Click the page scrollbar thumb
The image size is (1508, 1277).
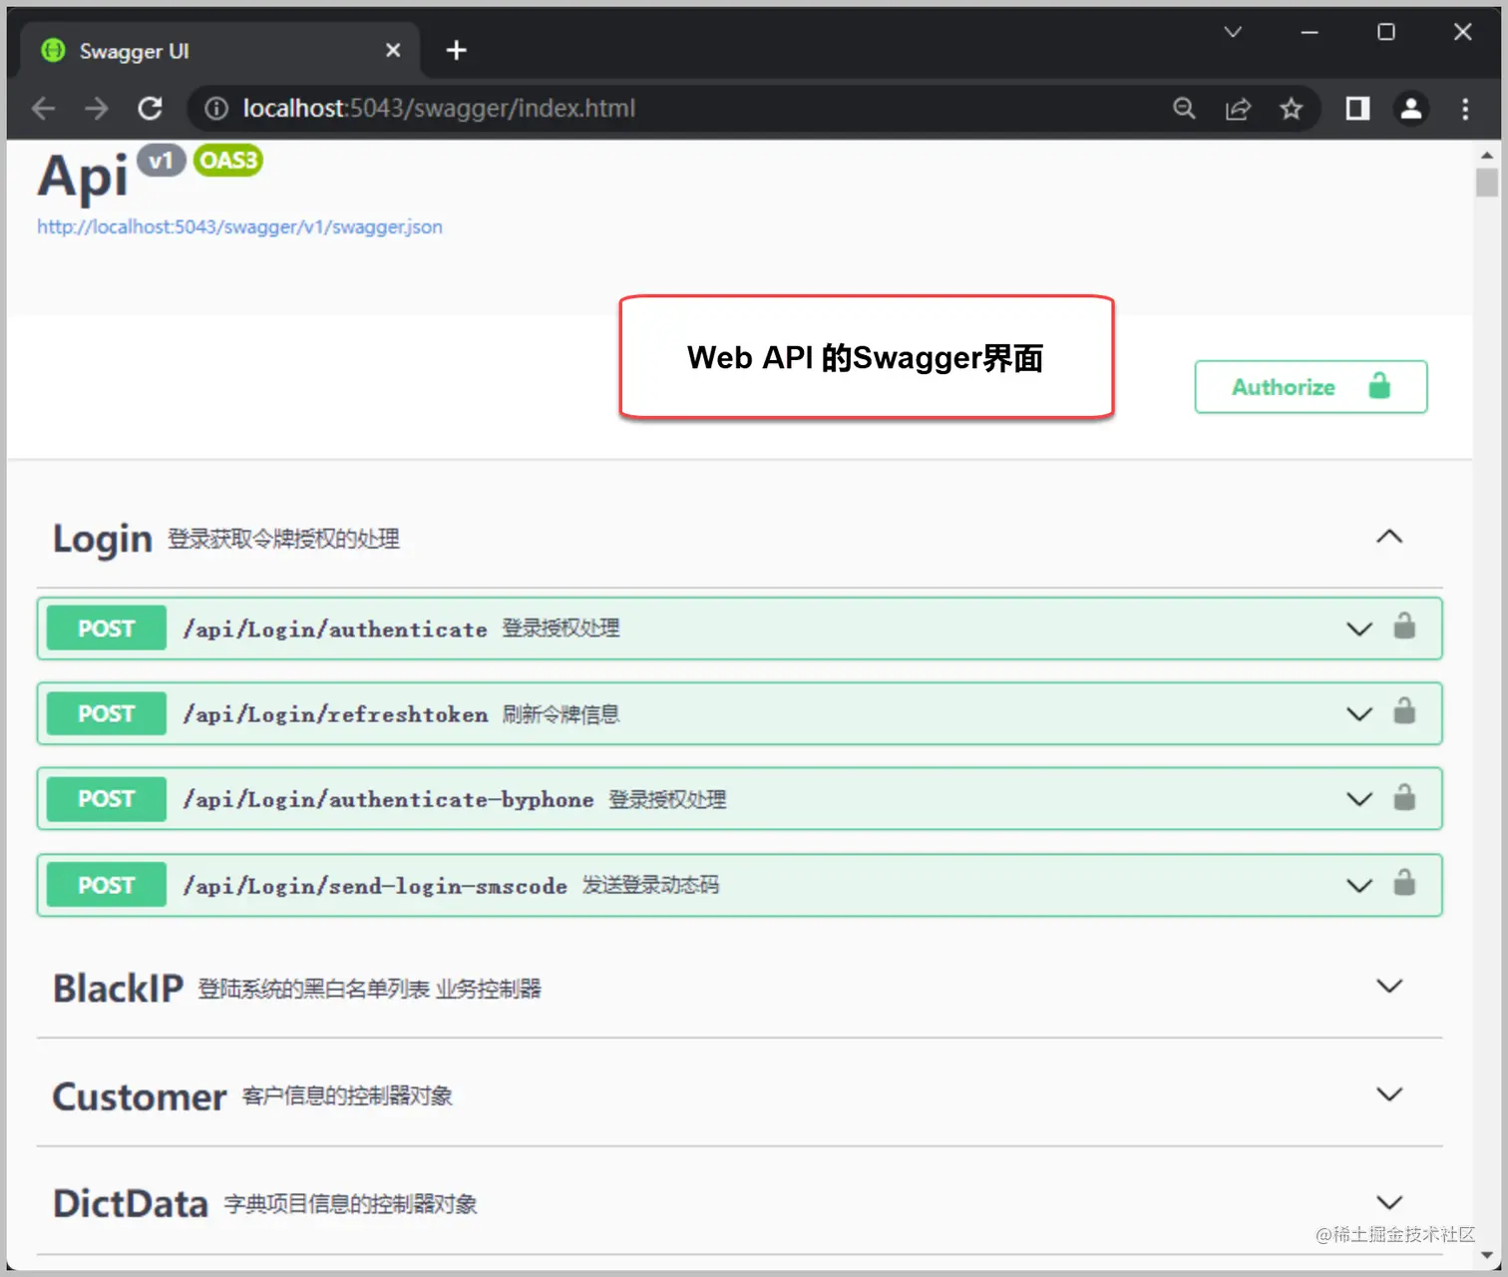1487,183
